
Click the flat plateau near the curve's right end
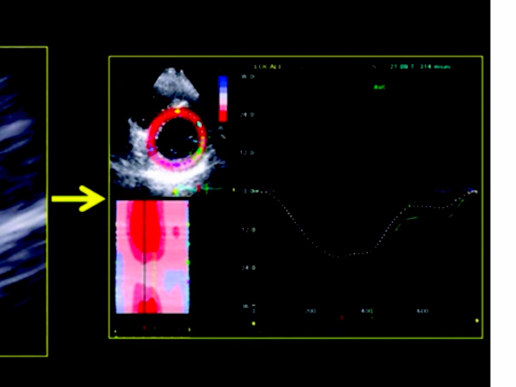click(428, 207)
